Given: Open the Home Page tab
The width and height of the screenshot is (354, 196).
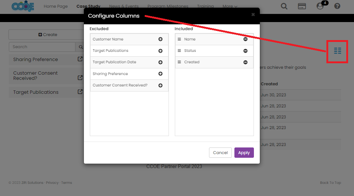Looking at the screenshot, I should pos(56,6).
